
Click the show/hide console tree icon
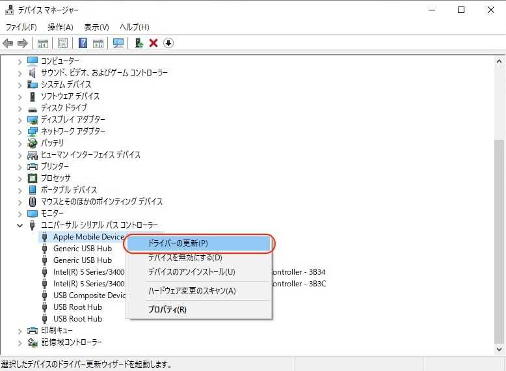pos(42,43)
